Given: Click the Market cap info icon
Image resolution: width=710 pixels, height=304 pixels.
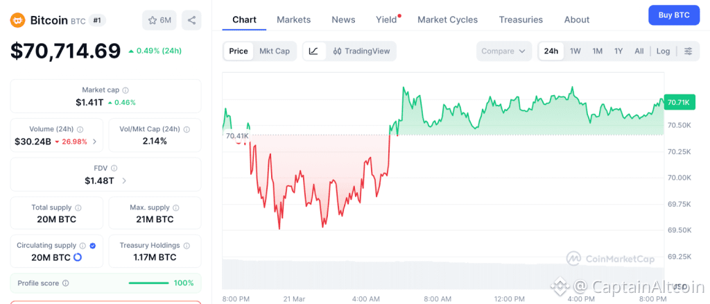Looking at the screenshot, I should 125,90.
